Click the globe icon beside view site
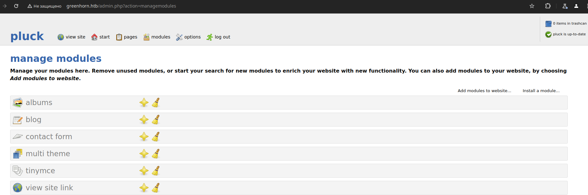Image resolution: width=588 pixels, height=195 pixels. click(61, 37)
